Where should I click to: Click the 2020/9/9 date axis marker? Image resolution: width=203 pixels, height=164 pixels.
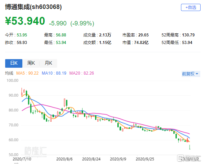pos(118,159)
